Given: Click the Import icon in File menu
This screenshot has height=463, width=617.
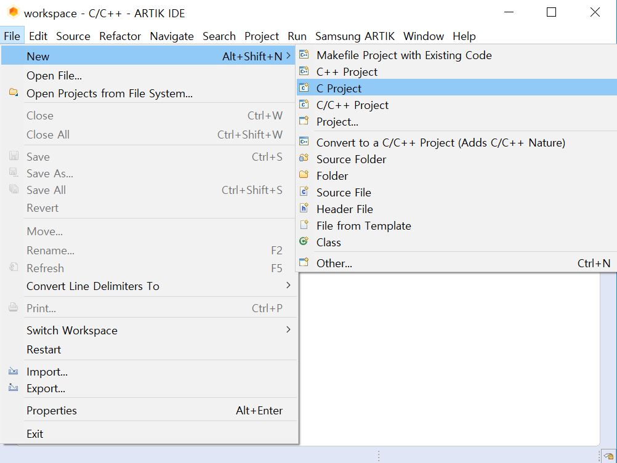Looking at the screenshot, I should (x=14, y=371).
